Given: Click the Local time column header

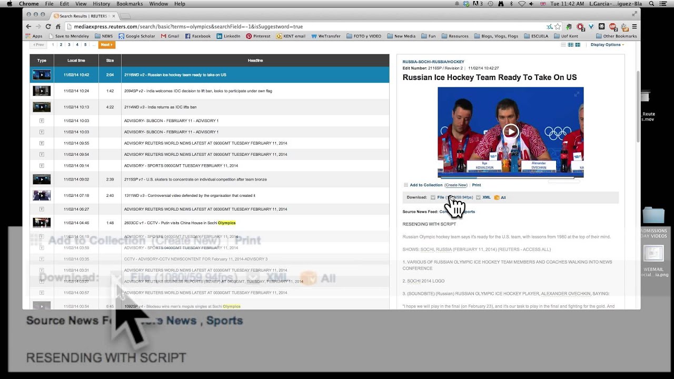Looking at the screenshot, I should [x=76, y=61].
